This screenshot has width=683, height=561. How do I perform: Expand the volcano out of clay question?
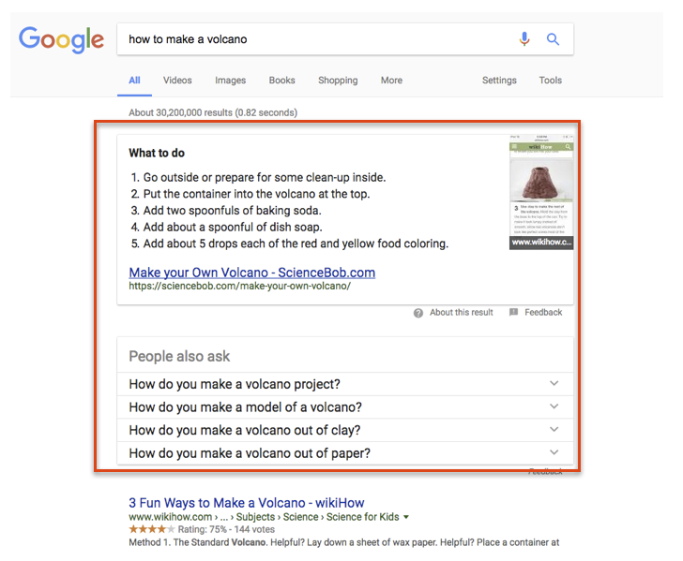[x=554, y=431]
